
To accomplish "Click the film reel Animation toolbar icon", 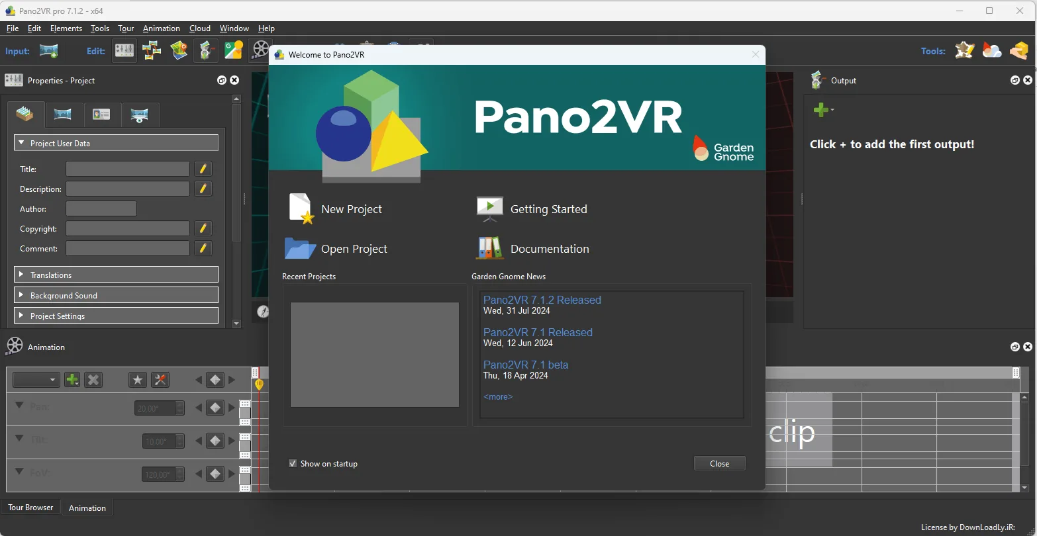I will click(x=261, y=50).
